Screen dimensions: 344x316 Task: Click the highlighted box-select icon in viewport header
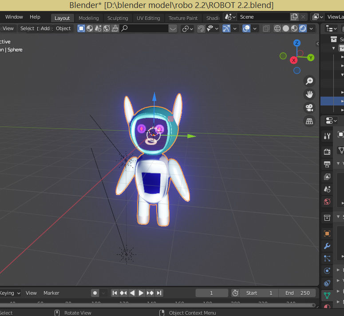click(81, 28)
